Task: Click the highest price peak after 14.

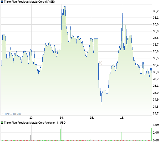Action: click(64, 7)
